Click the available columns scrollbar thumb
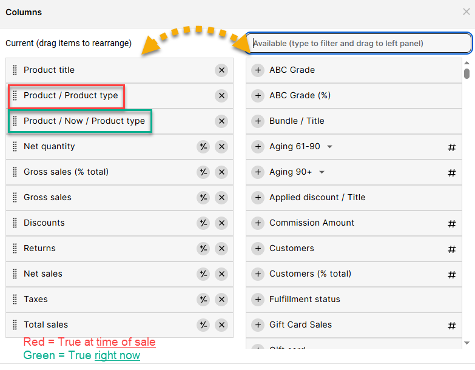 coord(467,73)
